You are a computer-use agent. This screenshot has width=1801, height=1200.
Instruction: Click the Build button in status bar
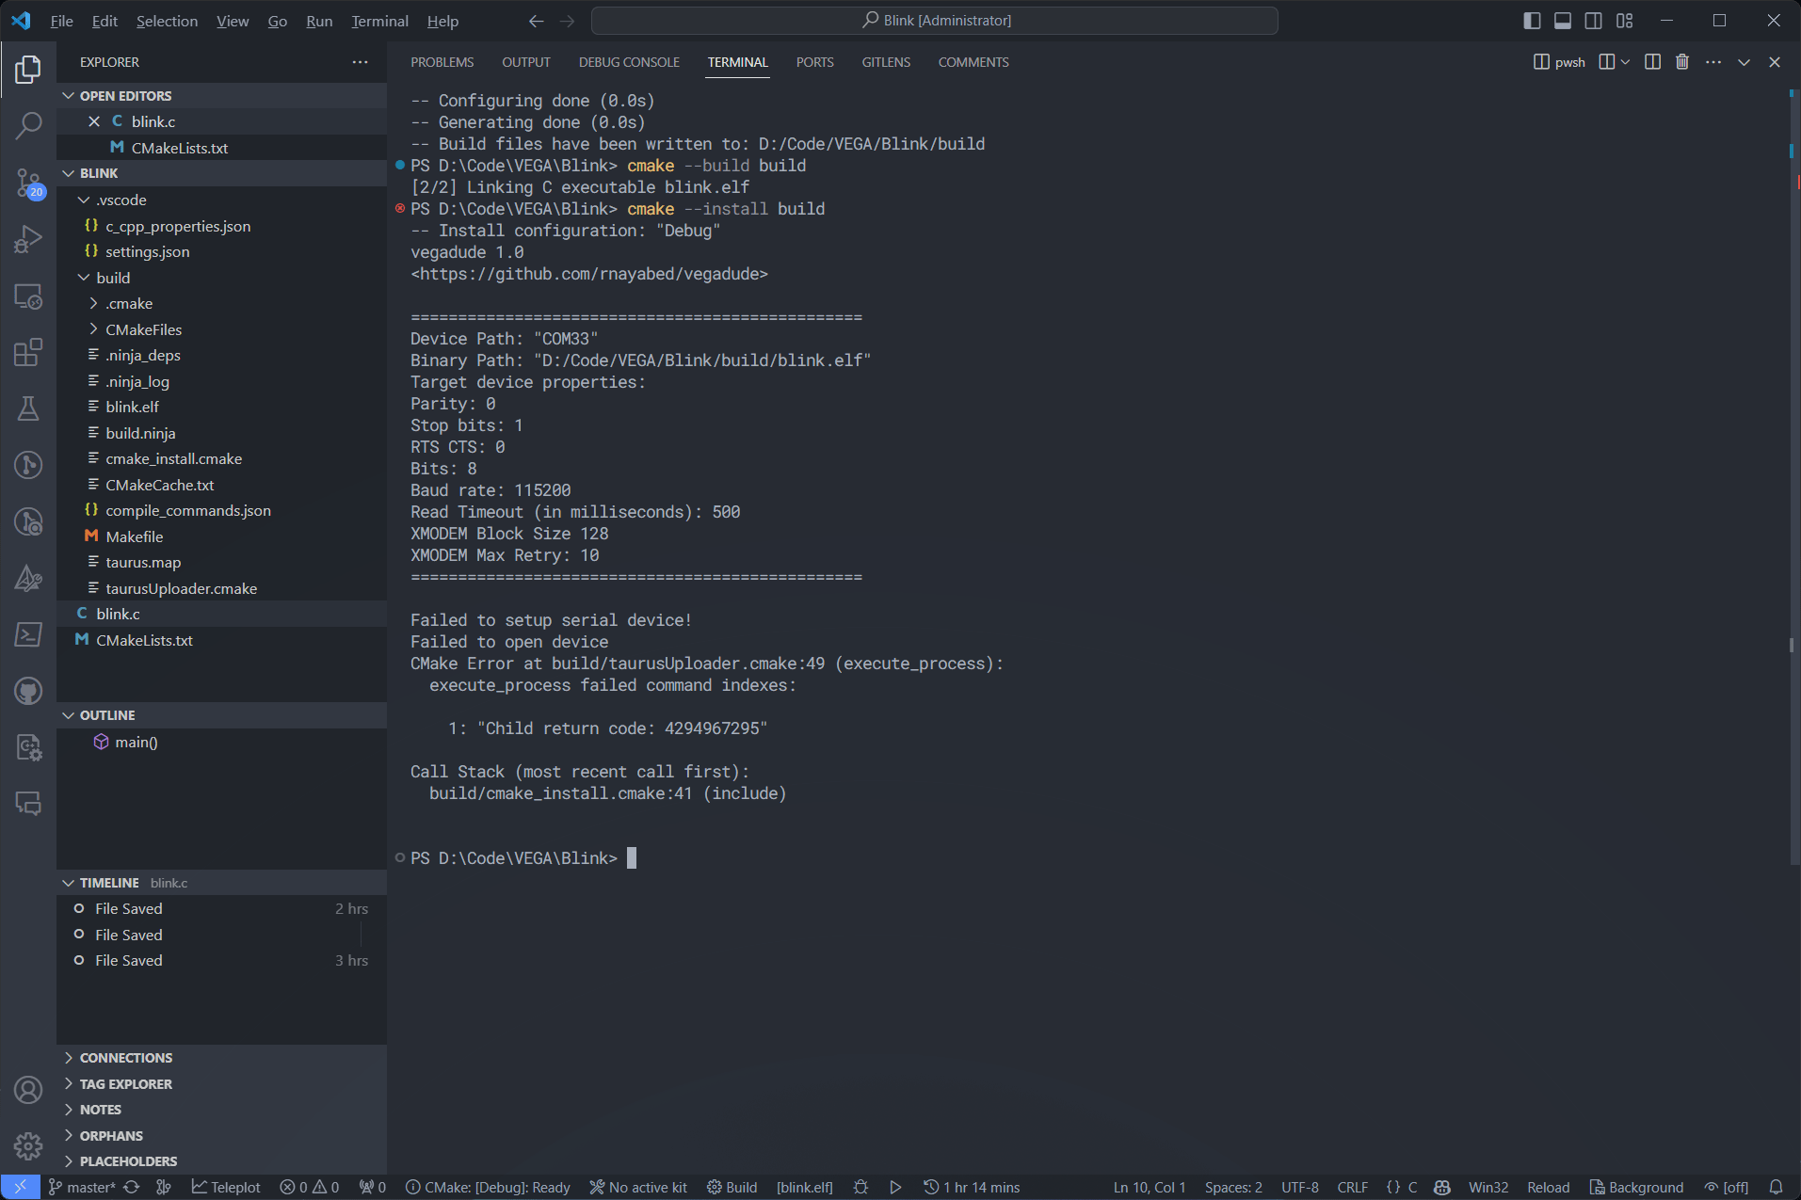pos(732,1187)
